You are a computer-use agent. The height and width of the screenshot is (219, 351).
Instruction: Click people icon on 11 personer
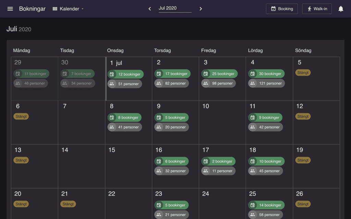206,171
